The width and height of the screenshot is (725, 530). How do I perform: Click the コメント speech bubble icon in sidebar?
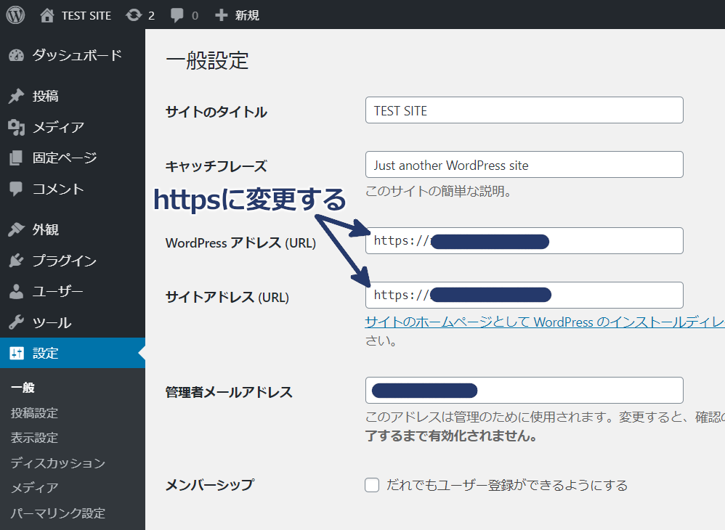(16, 189)
